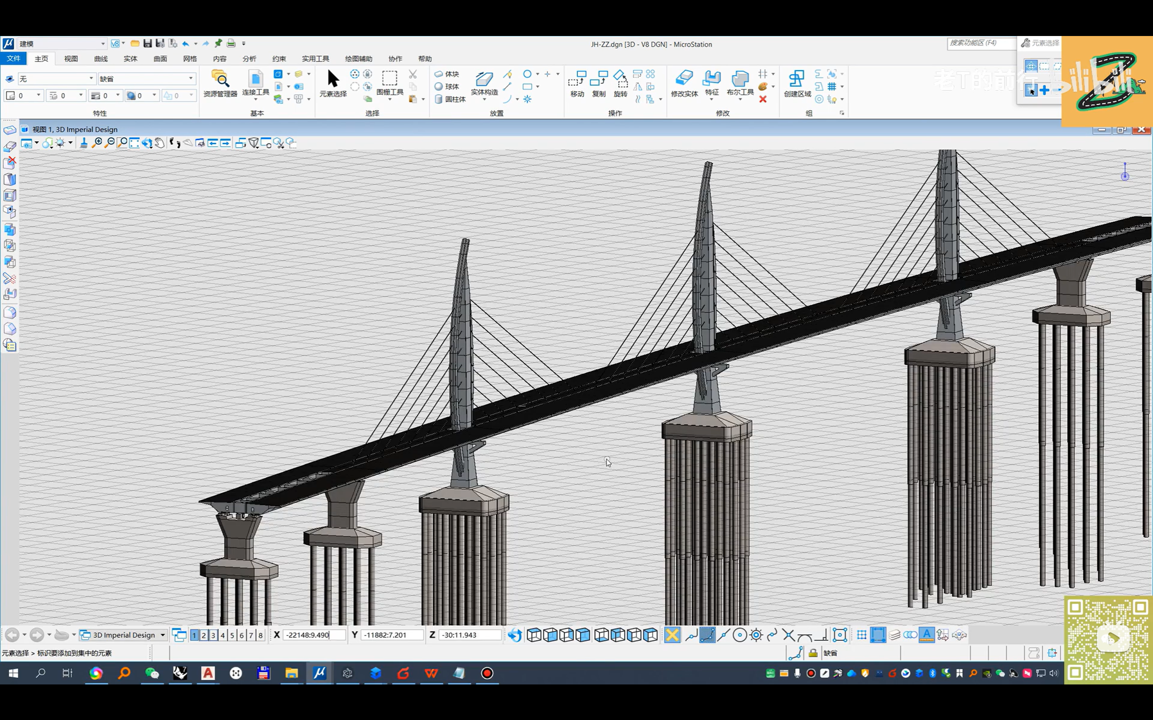Image resolution: width=1153 pixels, height=720 pixels.
Task: Click the Fit View icon in view toolbar
Action: 134,143
